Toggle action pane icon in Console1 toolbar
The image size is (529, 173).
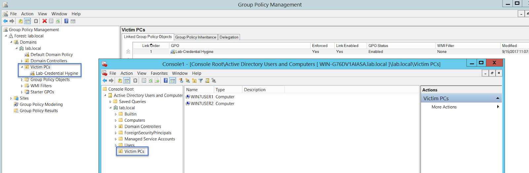pos(173,81)
